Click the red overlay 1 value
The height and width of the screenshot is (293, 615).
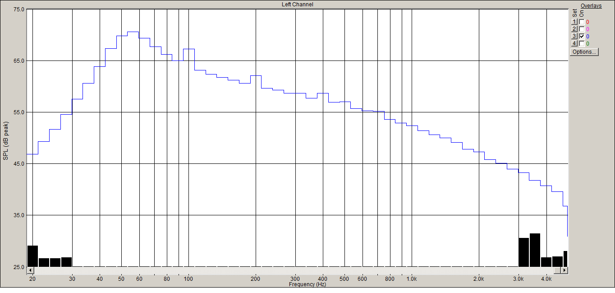click(587, 22)
